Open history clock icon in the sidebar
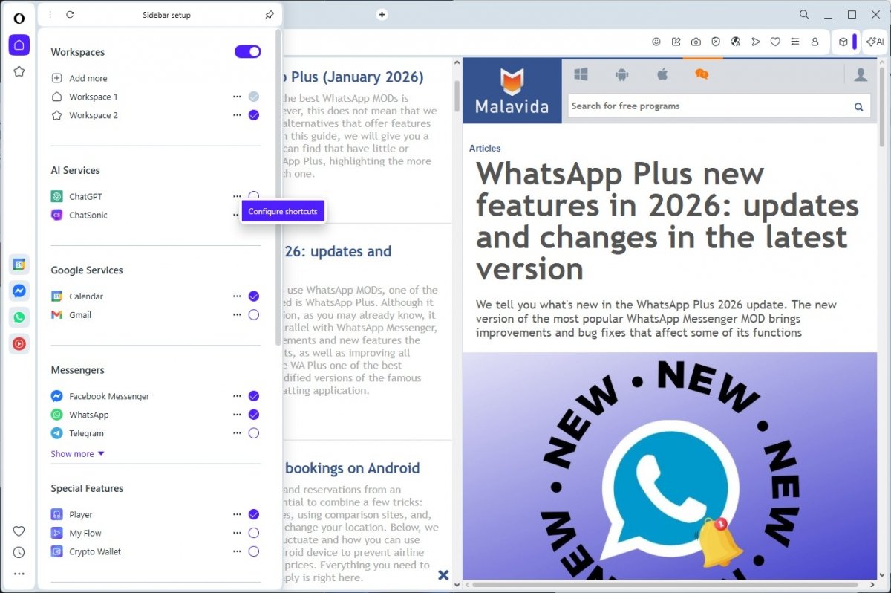 (x=19, y=552)
